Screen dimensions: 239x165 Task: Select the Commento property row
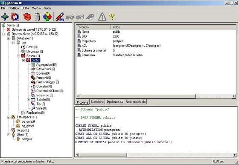click(156, 55)
